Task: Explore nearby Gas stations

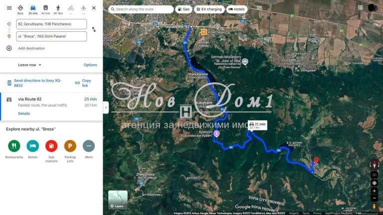Action: pos(51,146)
